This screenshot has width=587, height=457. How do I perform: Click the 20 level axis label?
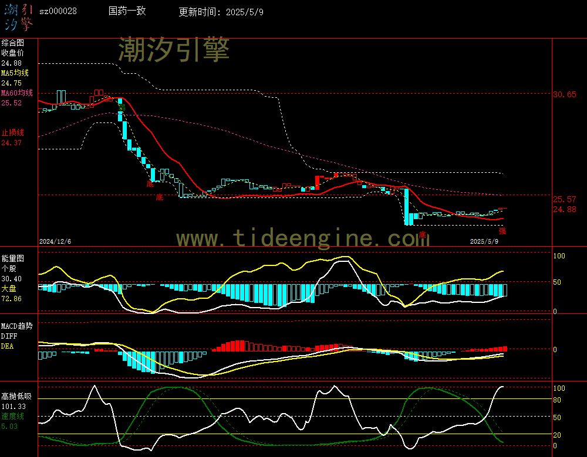click(x=557, y=435)
